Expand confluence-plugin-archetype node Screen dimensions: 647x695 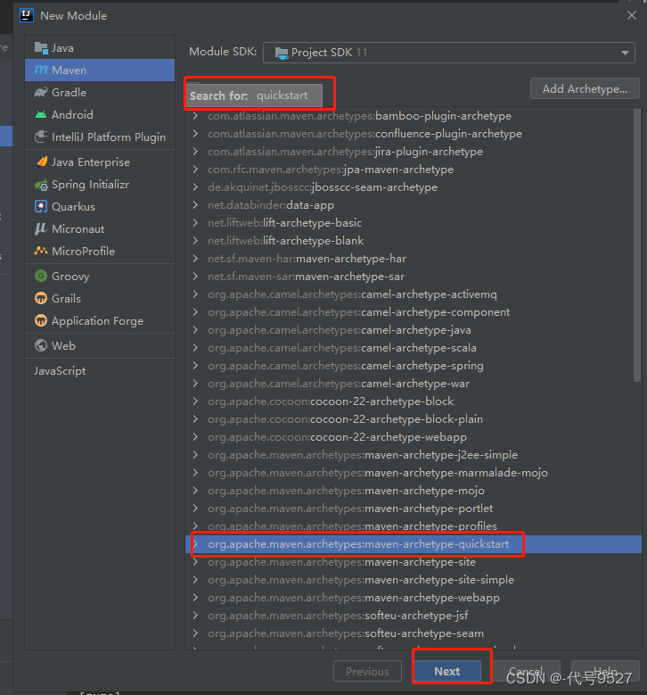[195, 134]
